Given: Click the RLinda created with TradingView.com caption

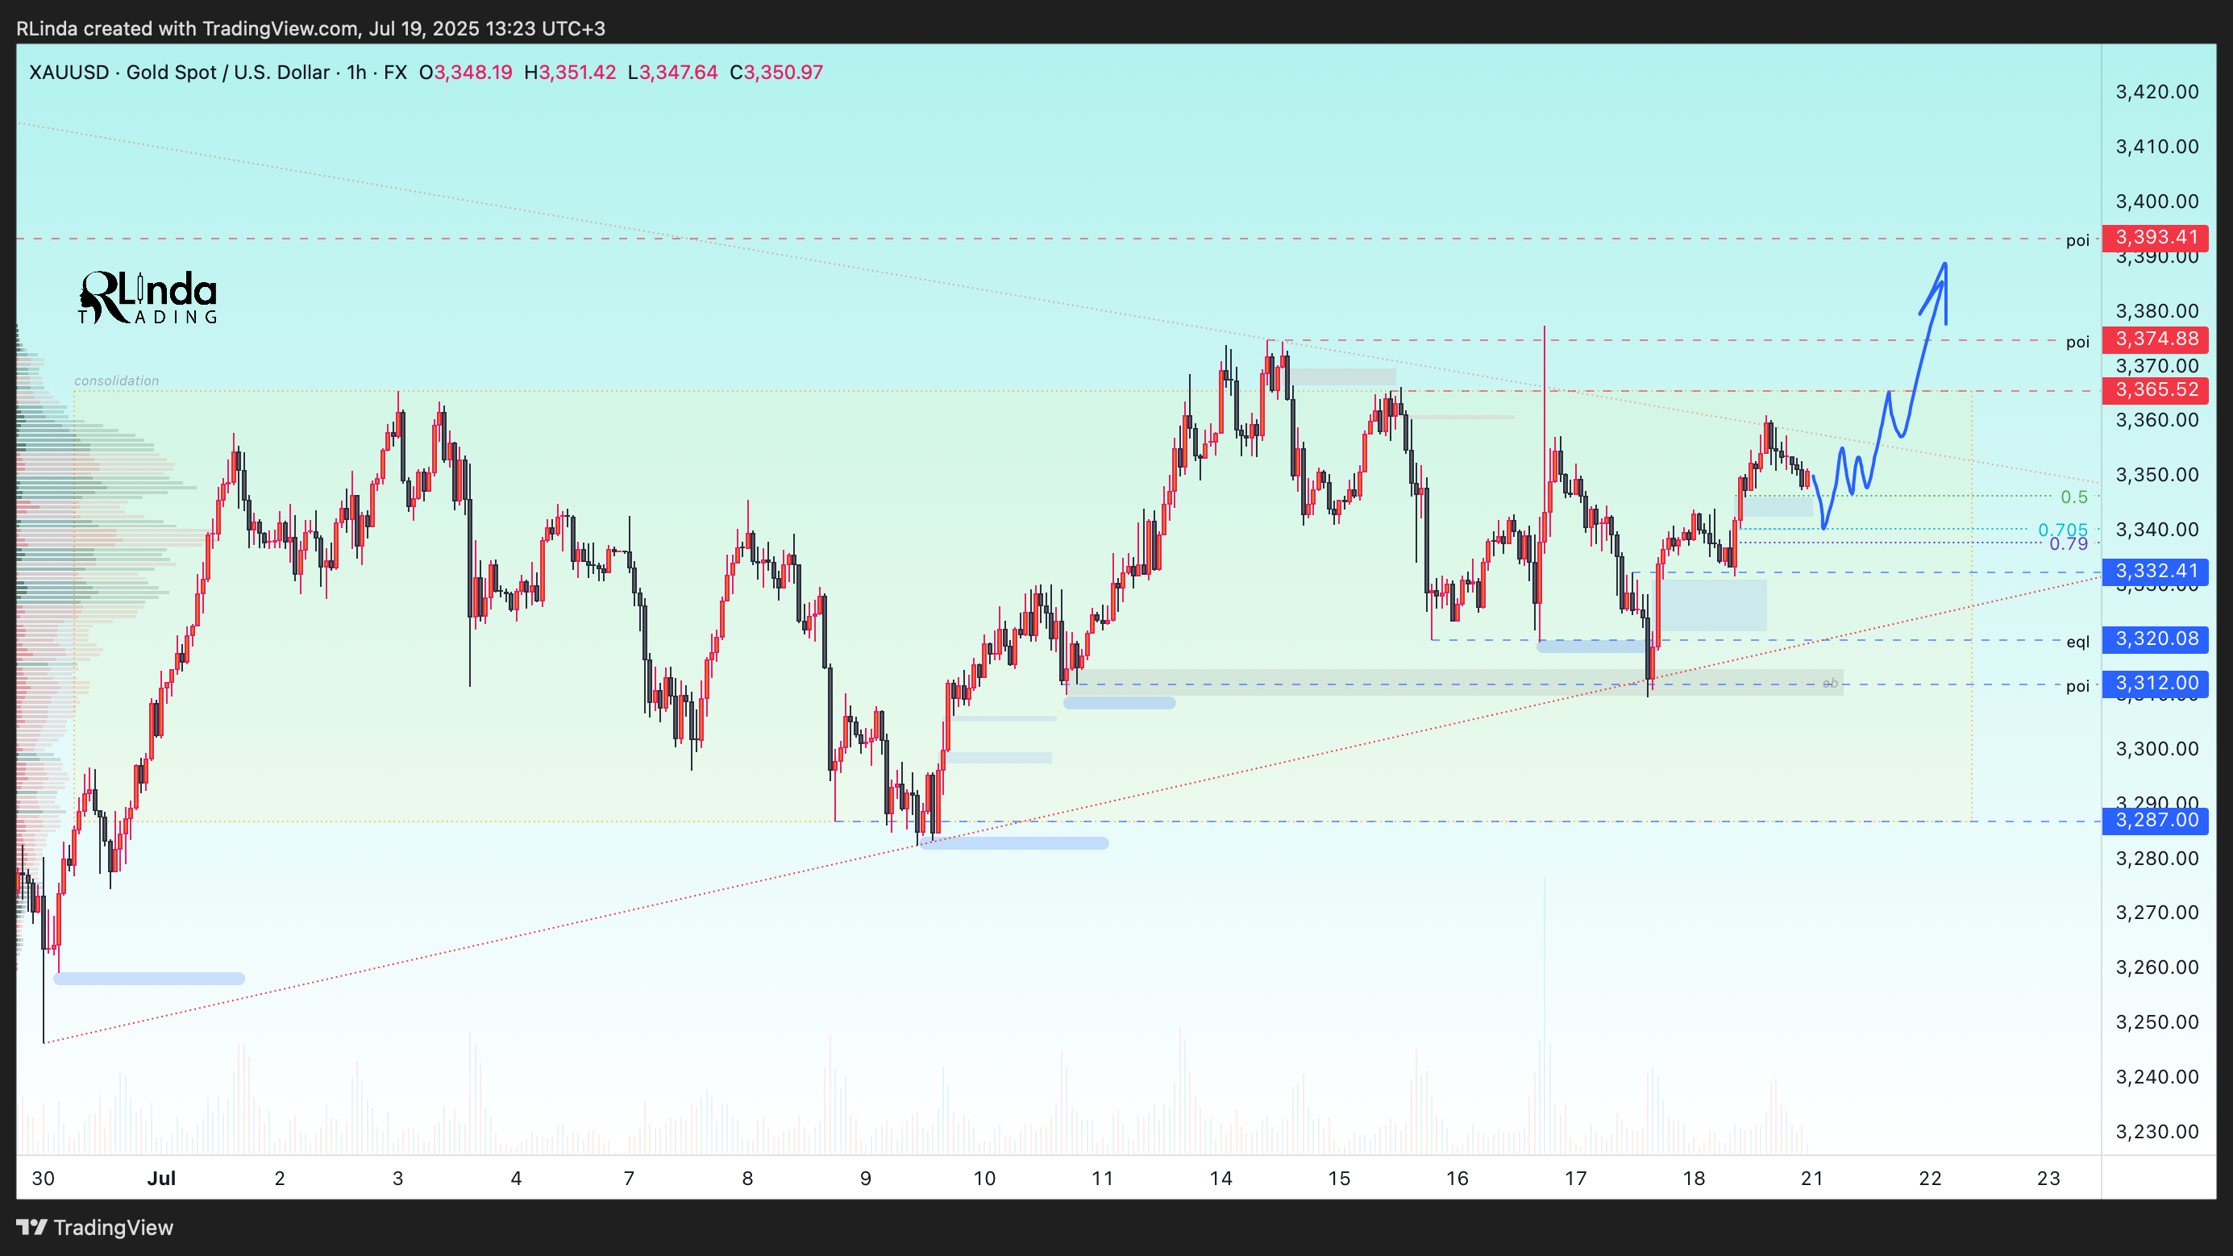Looking at the screenshot, I should pos(310,28).
